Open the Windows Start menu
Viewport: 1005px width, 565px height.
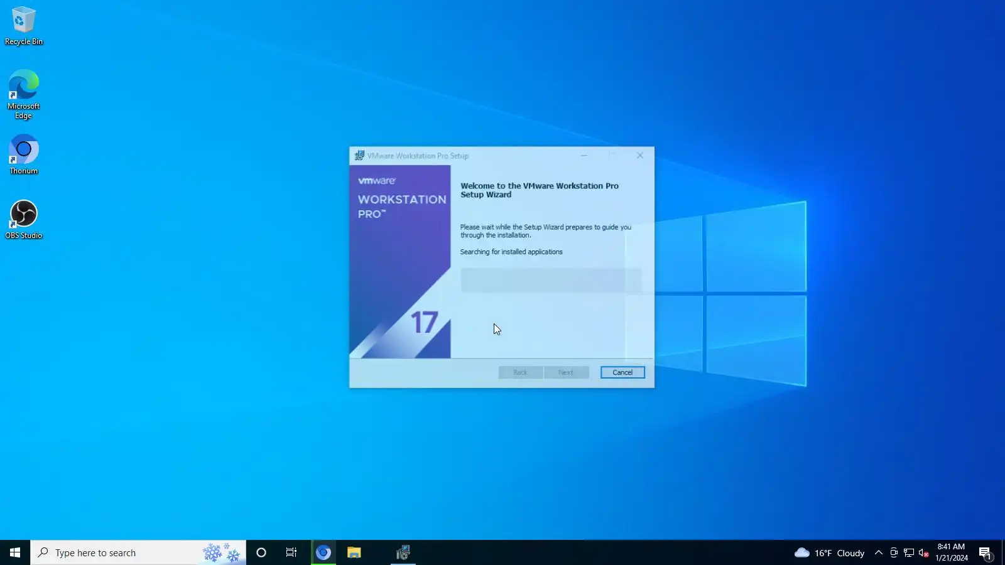point(15,552)
